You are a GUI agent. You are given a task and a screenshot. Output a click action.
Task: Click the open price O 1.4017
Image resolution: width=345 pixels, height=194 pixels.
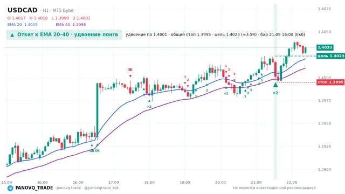point(17,18)
